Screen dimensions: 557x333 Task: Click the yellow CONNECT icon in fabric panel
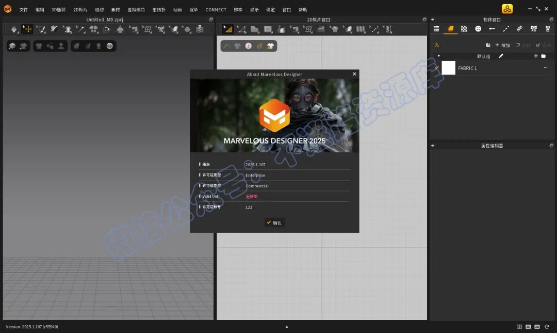437,45
